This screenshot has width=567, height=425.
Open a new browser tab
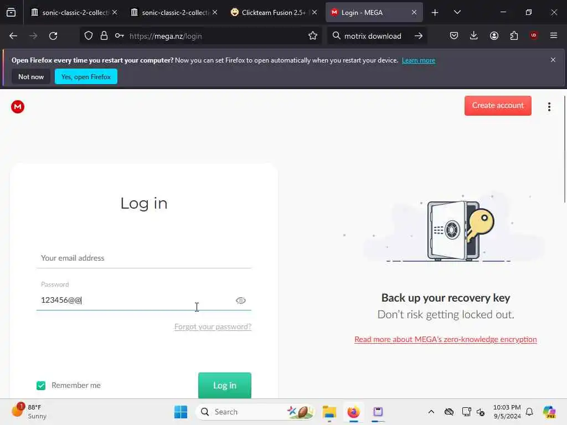tap(435, 13)
